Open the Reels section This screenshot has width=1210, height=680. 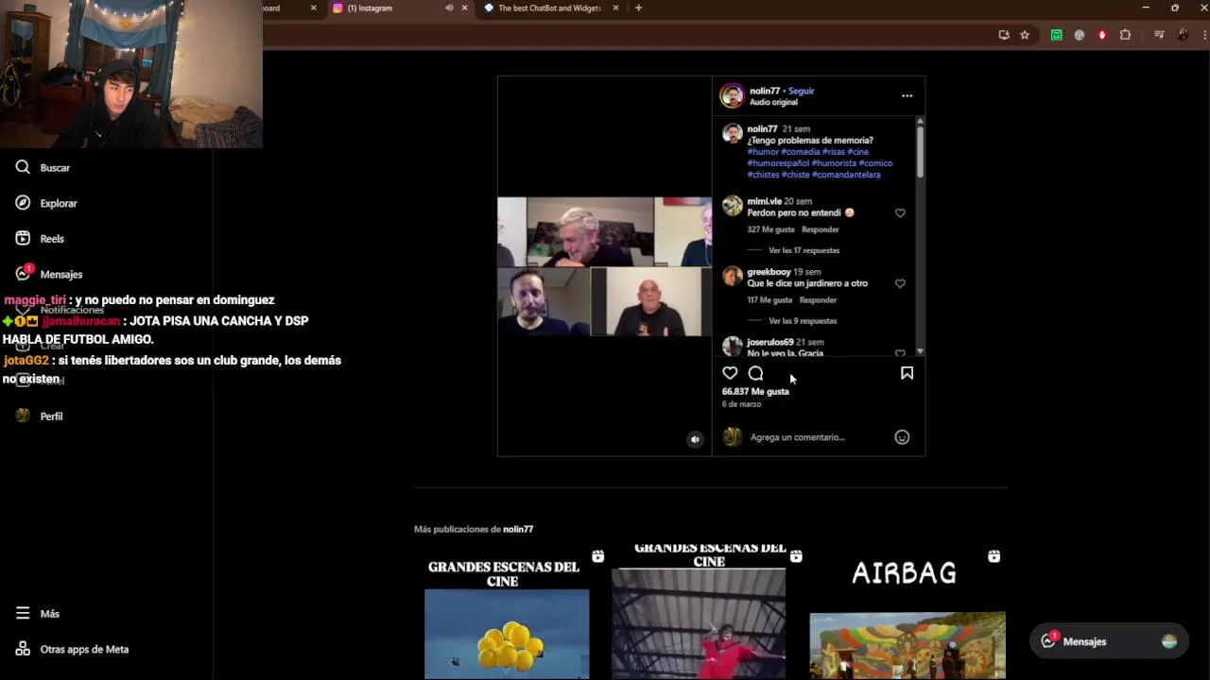point(40,239)
